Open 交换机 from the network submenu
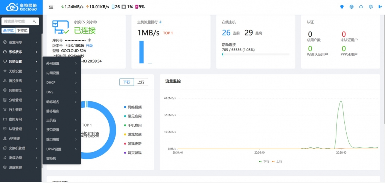The image size is (385, 183). 62,159
